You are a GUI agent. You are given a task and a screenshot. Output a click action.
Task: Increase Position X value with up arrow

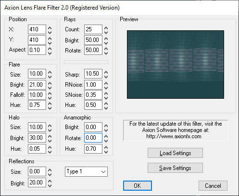50,28
